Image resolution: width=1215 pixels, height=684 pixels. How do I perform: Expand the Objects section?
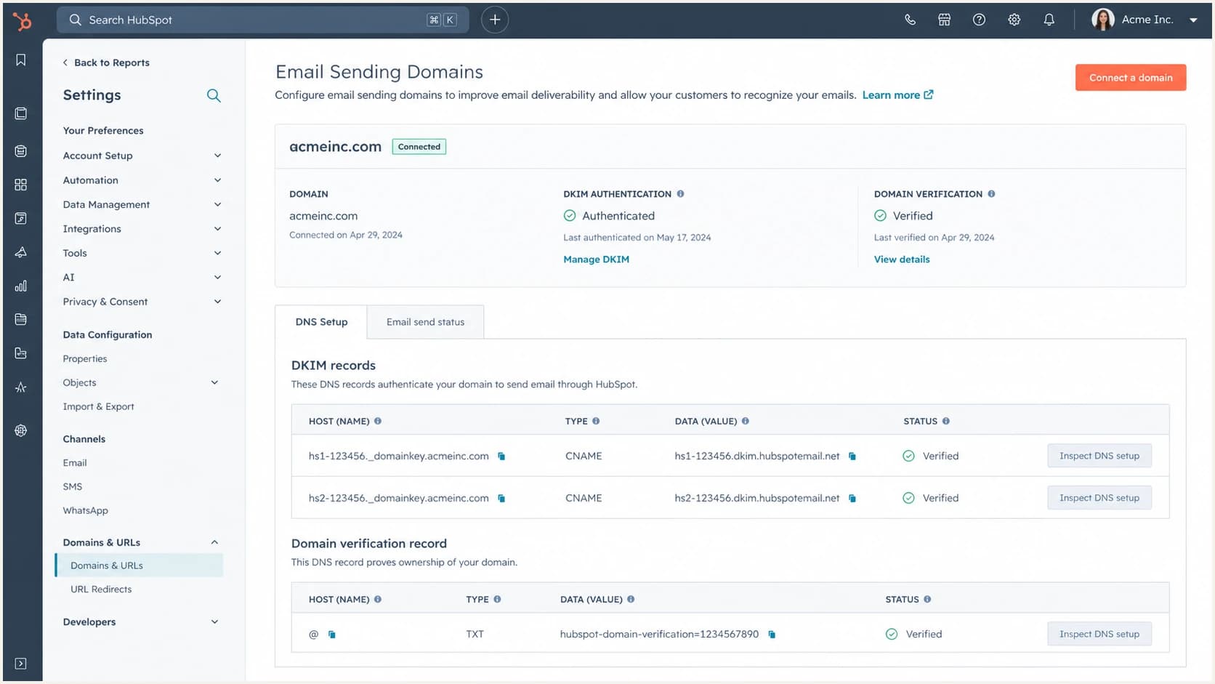(142, 383)
